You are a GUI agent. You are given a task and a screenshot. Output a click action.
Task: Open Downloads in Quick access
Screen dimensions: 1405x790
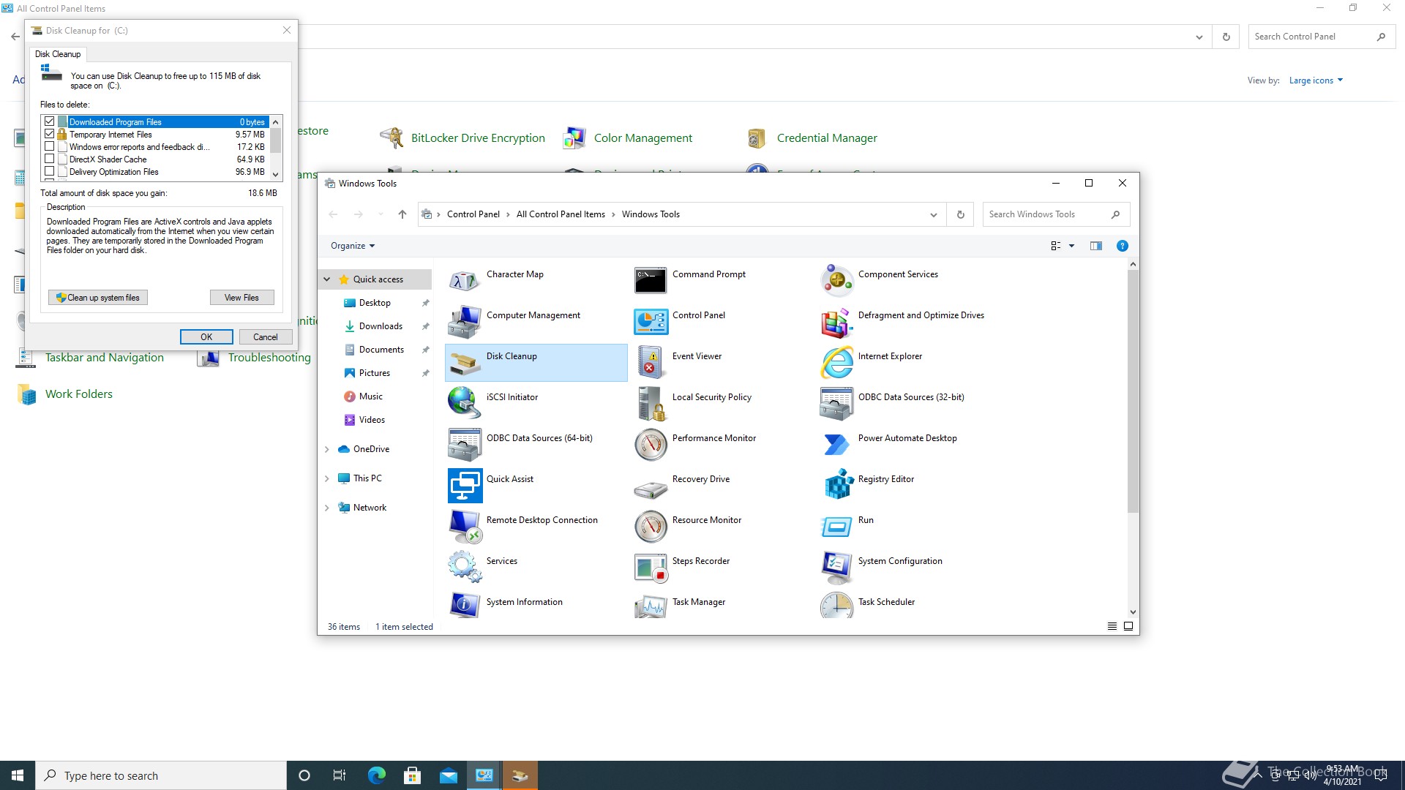pyautogui.click(x=381, y=326)
